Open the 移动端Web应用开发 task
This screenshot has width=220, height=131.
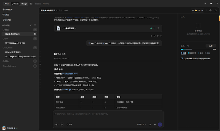point(15,43)
